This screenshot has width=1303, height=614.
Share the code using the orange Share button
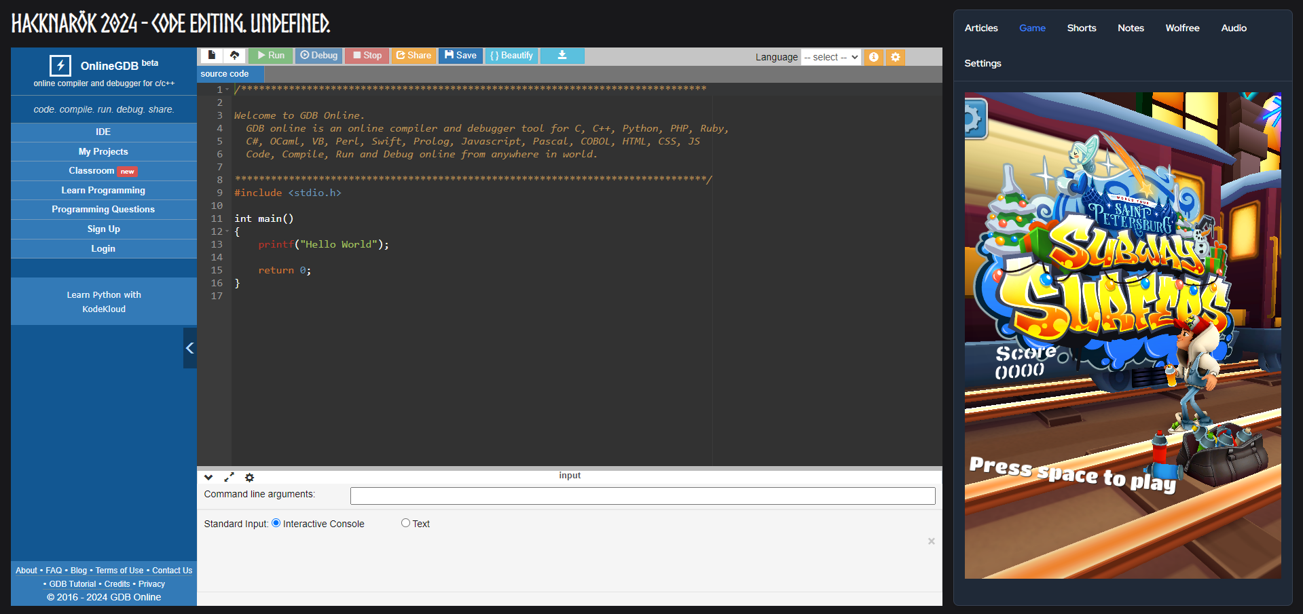coord(414,56)
